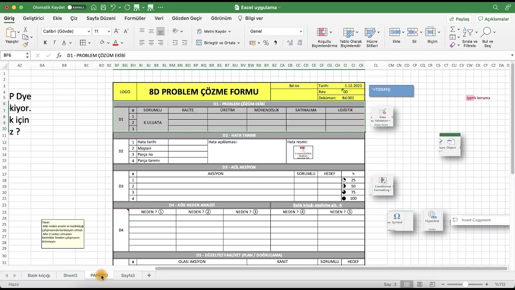Switch to Balık kılçığı sheet tab
Viewport: 515px width, 290px height.
[39, 275]
